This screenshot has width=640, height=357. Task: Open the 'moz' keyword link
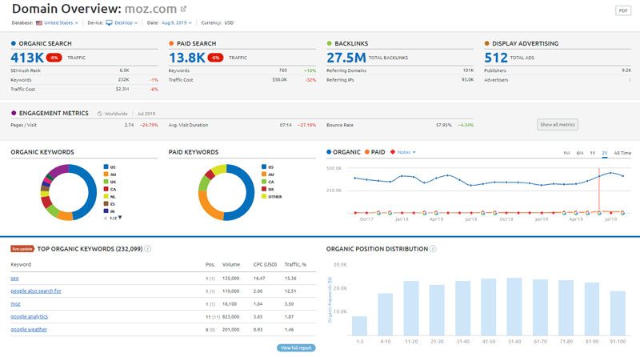(x=15, y=304)
